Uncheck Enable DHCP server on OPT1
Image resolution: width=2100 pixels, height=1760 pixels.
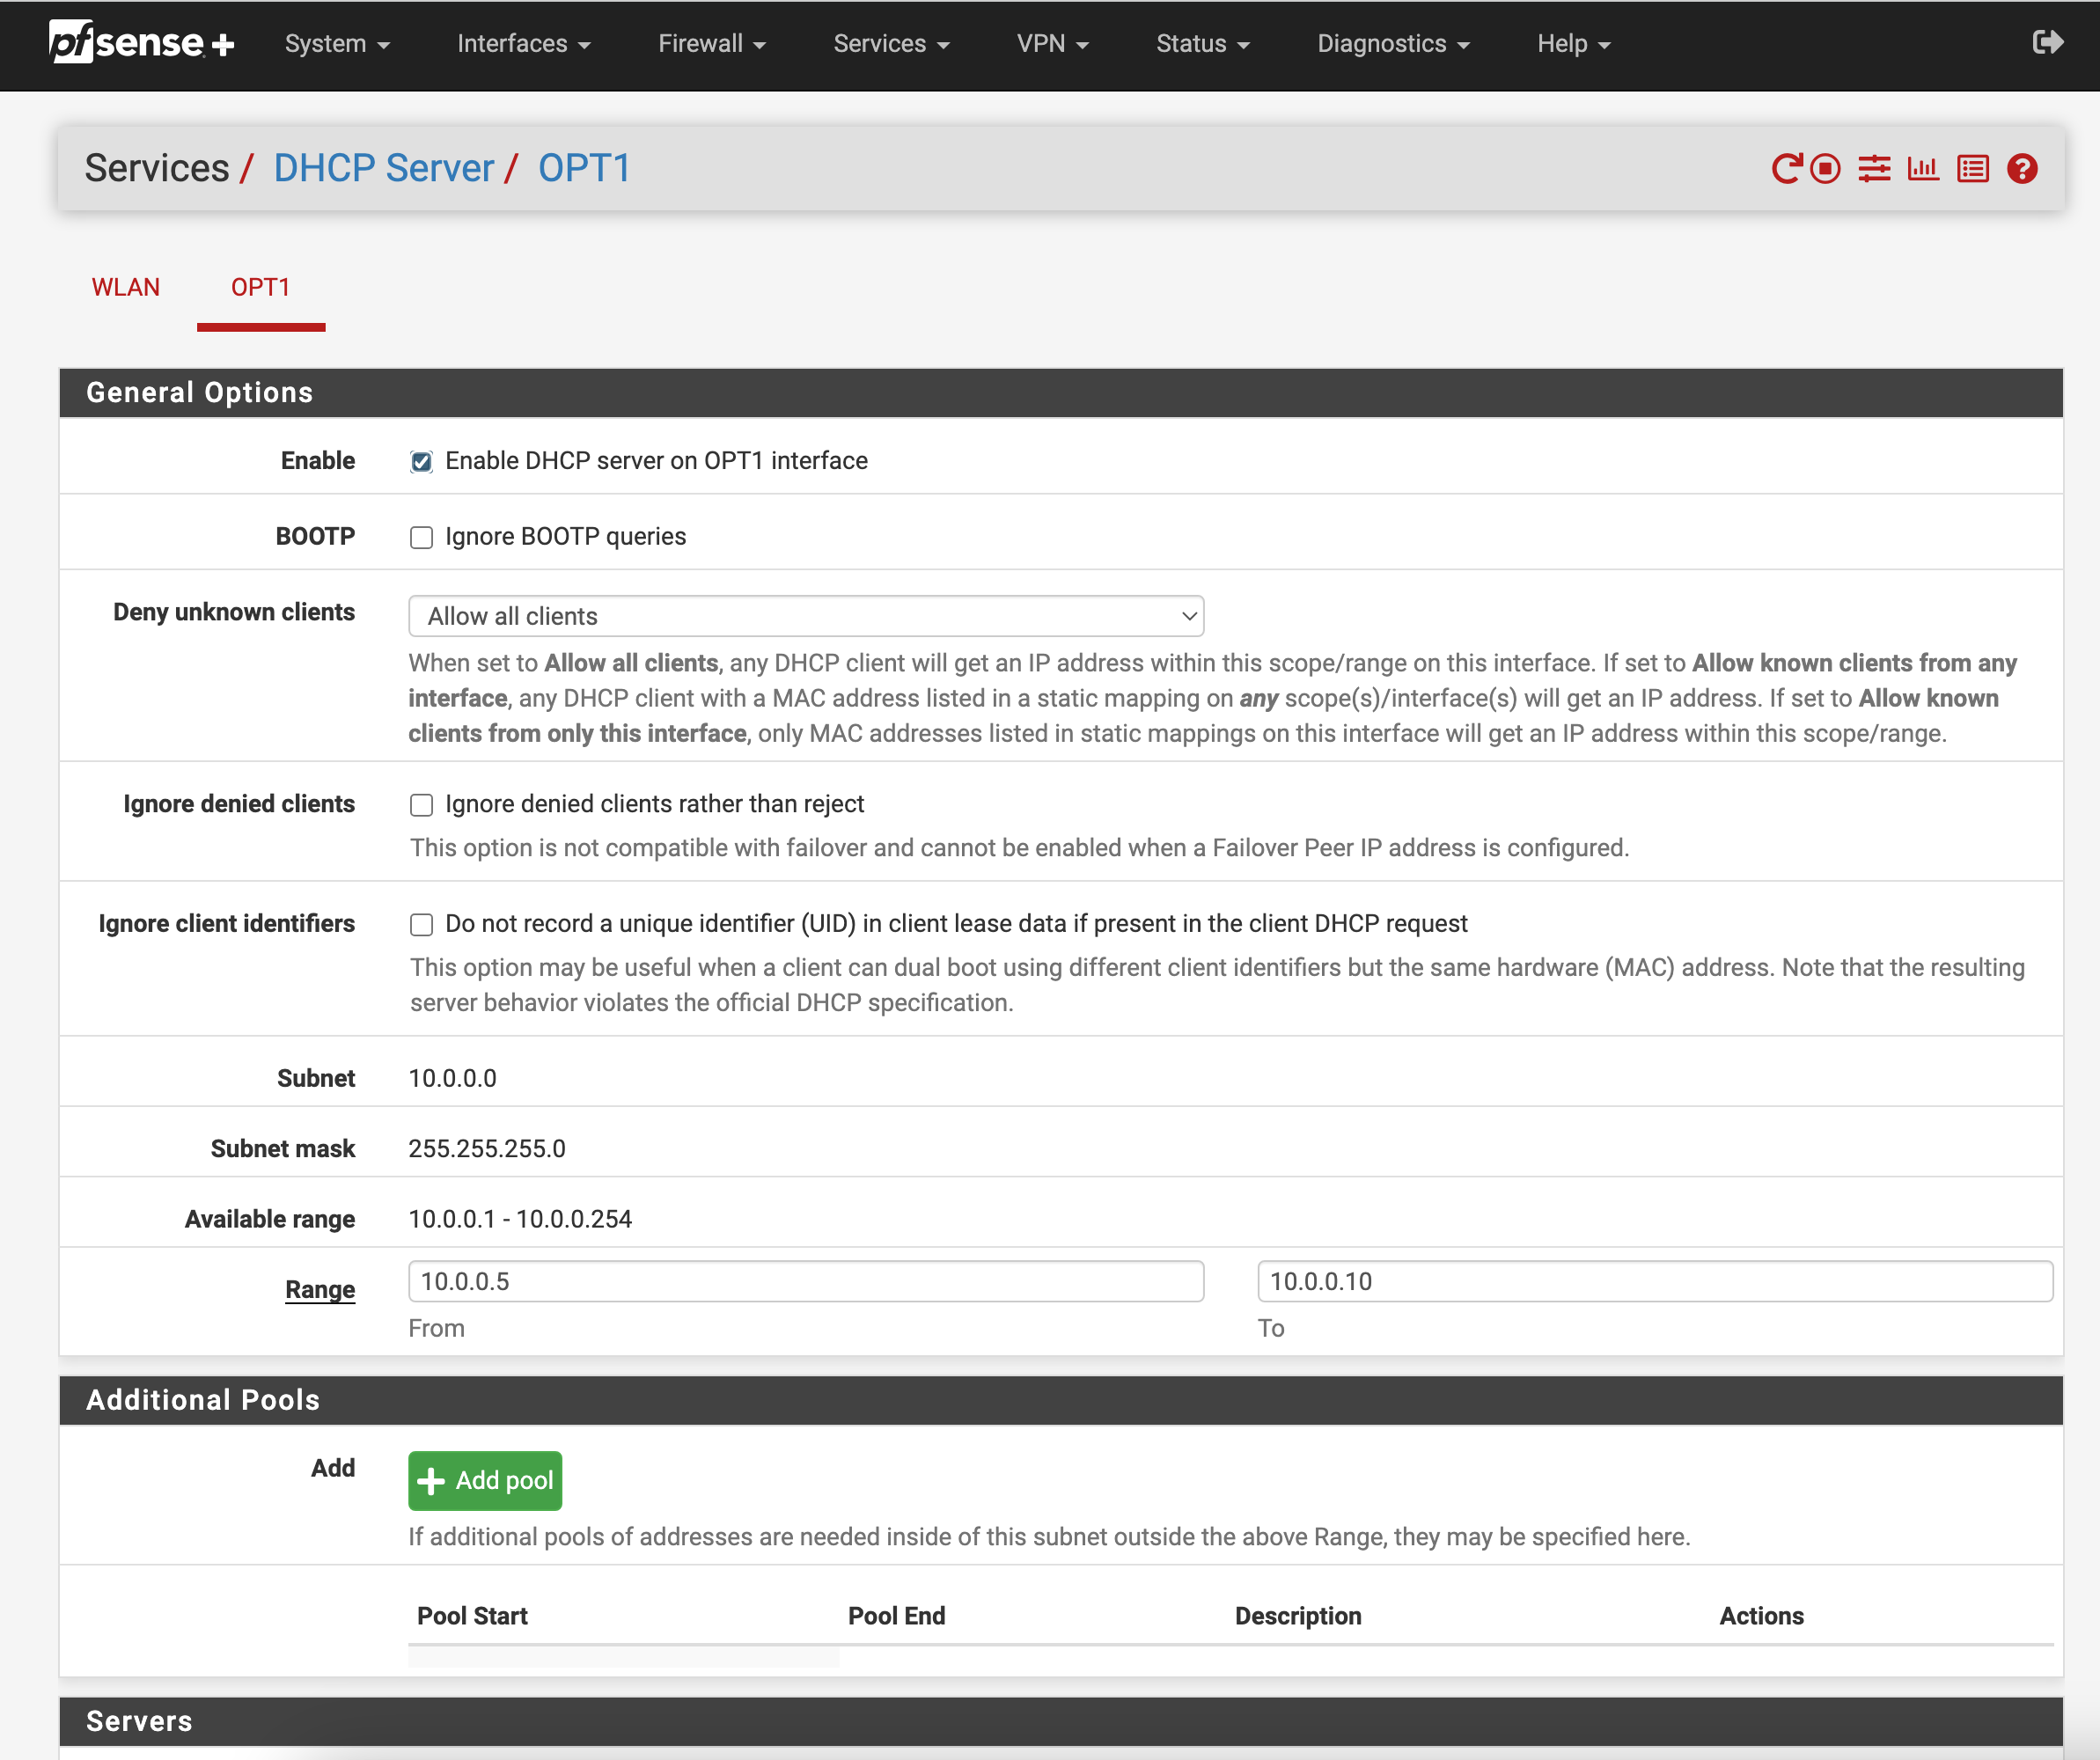[421, 461]
